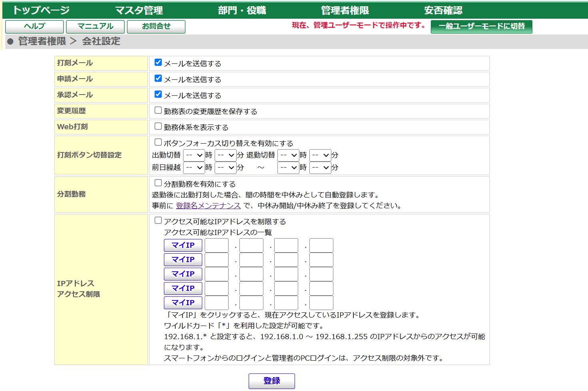Click the fifth マイIP button
This screenshot has height=391, width=588.
coord(183,303)
